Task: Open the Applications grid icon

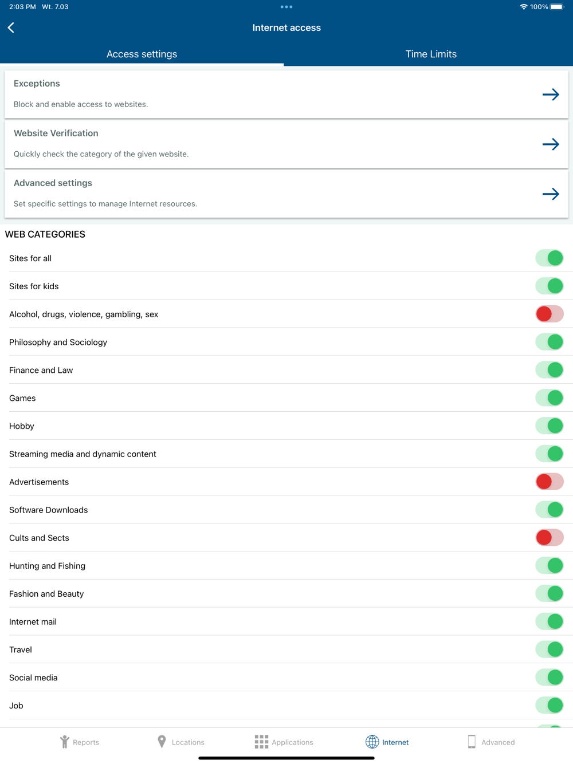Action: [261, 742]
